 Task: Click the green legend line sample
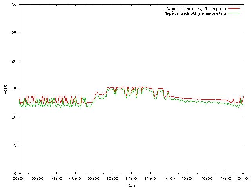pos(234,13)
